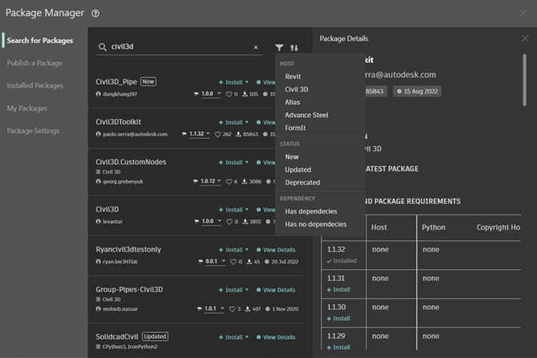Filter host by FormIt
The height and width of the screenshot is (358, 537).
pyautogui.click(x=295, y=128)
